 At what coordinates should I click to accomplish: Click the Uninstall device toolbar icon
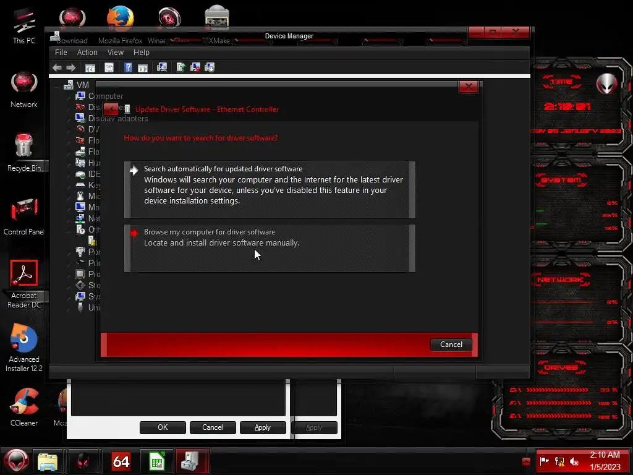(x=195, y=67)
